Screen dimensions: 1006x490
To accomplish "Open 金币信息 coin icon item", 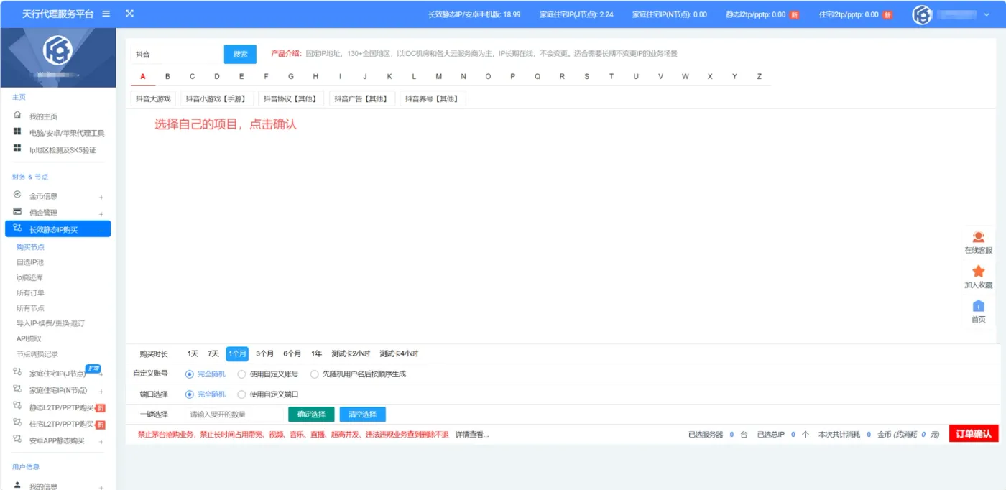I will click(x=17, y=195).
